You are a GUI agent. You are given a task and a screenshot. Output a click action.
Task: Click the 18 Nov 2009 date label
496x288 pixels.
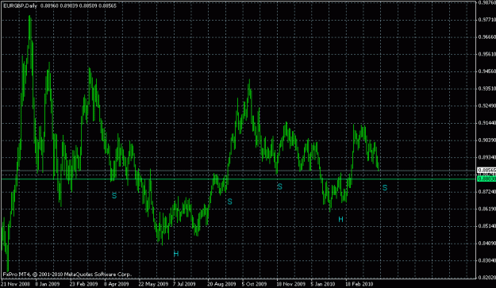point(291,284)
